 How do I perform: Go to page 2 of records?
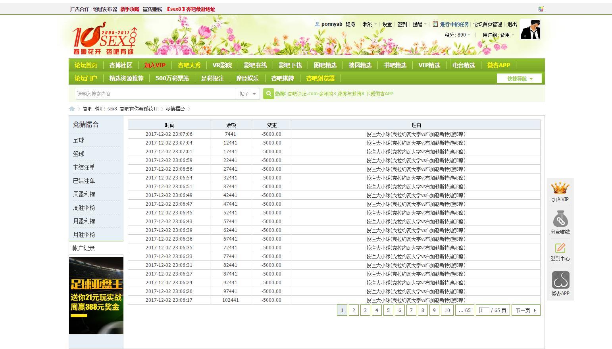coord(354,310)
